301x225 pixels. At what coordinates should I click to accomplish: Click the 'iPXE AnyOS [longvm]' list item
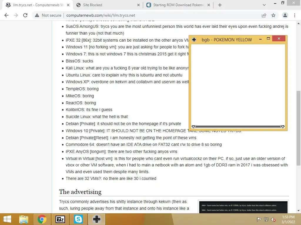click(121, 151)
